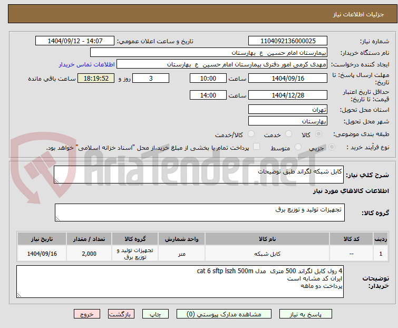
Task: Select the خدمت radio button
Action: [288, 134]
